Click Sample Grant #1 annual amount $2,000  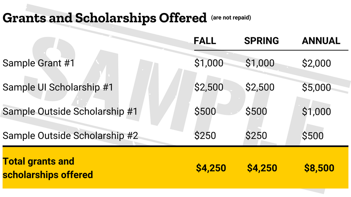pos(316,63)
